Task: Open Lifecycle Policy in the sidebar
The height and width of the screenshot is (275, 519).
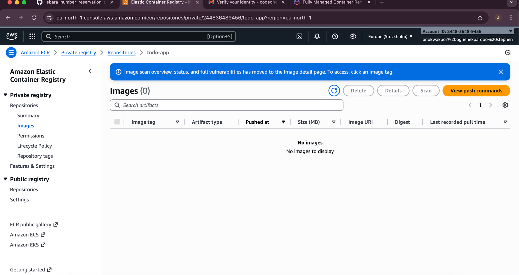Action: 35,146
